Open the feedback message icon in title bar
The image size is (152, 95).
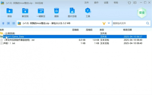[135, 3]
